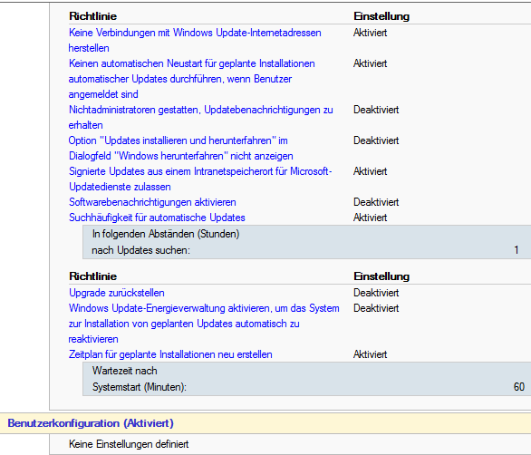This screenshot has width=531, height=455.
Task: Select the 'nach Updates suchen' value 1
Action: coord(517,250)
